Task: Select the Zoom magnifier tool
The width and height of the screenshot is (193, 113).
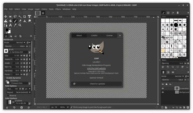Action: click(x=20, y=25)
